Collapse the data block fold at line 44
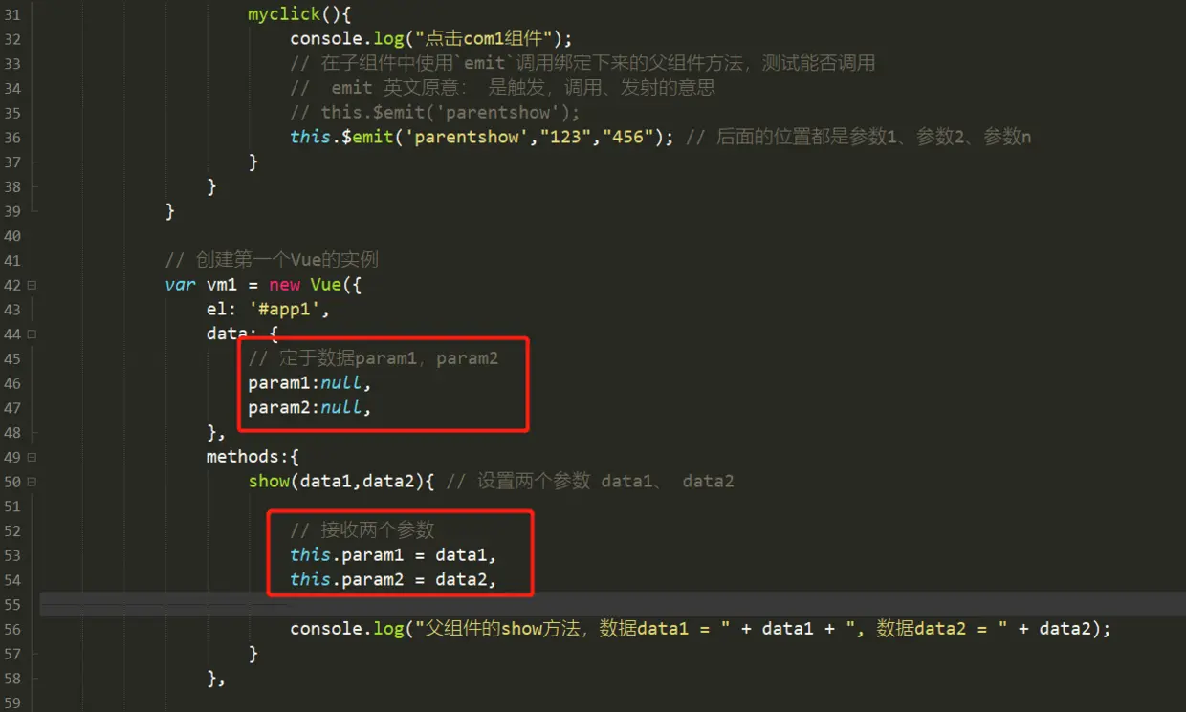The width and height of the screenshot is (1186, 712). (33, 334)
